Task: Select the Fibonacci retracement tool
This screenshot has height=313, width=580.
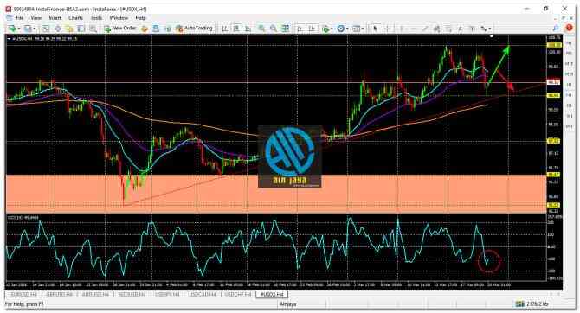Action: point(448,29)
